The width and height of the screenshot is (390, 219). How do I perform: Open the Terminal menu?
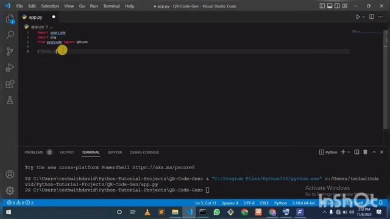[111, 6]
